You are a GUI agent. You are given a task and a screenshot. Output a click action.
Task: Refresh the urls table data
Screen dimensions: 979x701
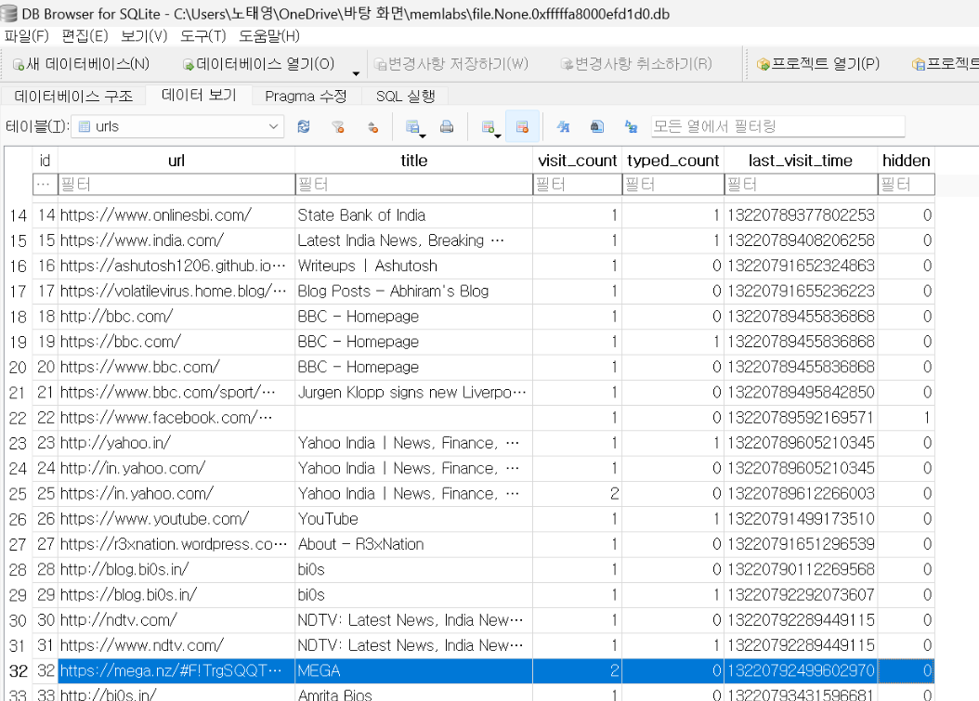pyautogui.click(x=304, y=126)
